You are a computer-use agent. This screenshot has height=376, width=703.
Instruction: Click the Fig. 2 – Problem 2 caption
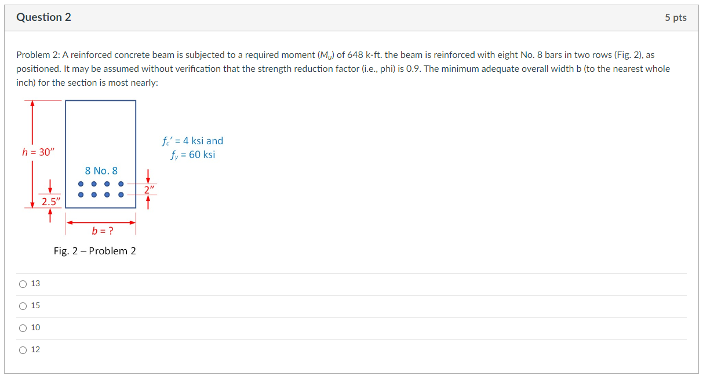pos(95,251)
